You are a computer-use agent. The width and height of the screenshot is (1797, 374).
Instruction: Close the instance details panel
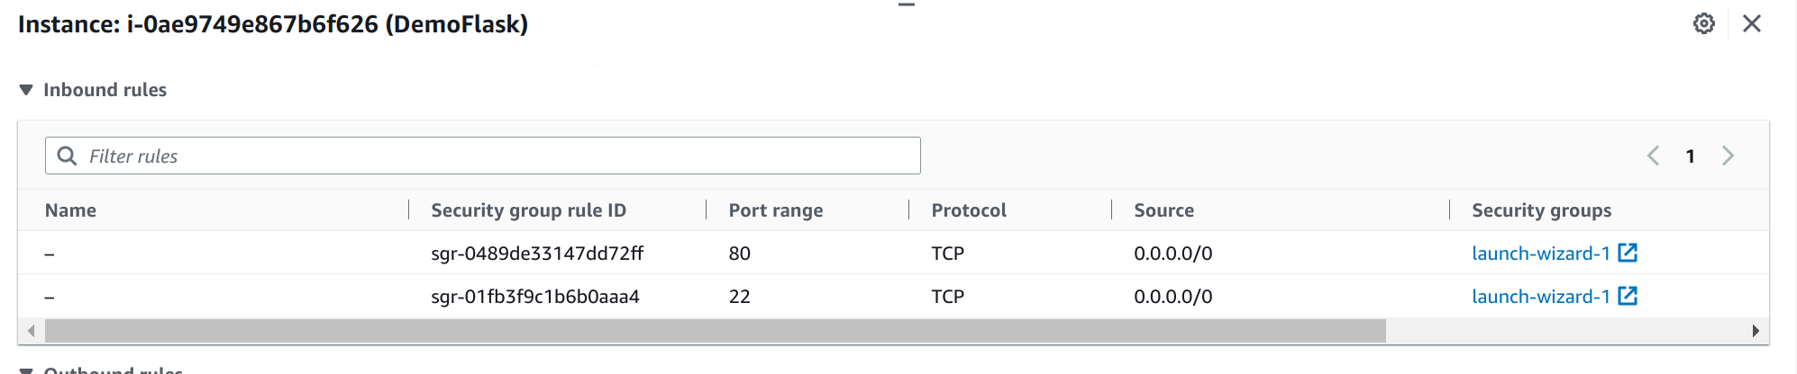coord(1752,23)
